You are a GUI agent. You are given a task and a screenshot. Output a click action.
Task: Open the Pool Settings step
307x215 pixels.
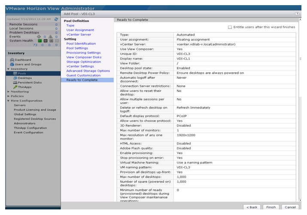[77, 48]
